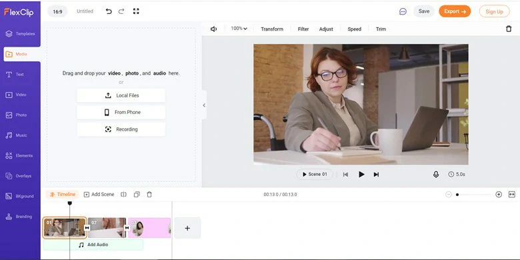520x260 pixels.
Task: Open the Video stock library tab
Action: point(16,95)
